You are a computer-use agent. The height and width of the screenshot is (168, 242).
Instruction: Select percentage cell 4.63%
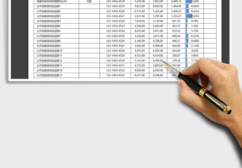click(195, 51)
